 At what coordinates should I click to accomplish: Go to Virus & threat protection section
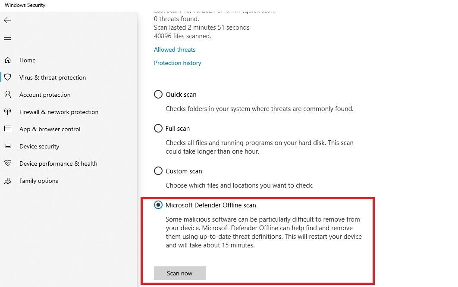click(x=53, y=77)
